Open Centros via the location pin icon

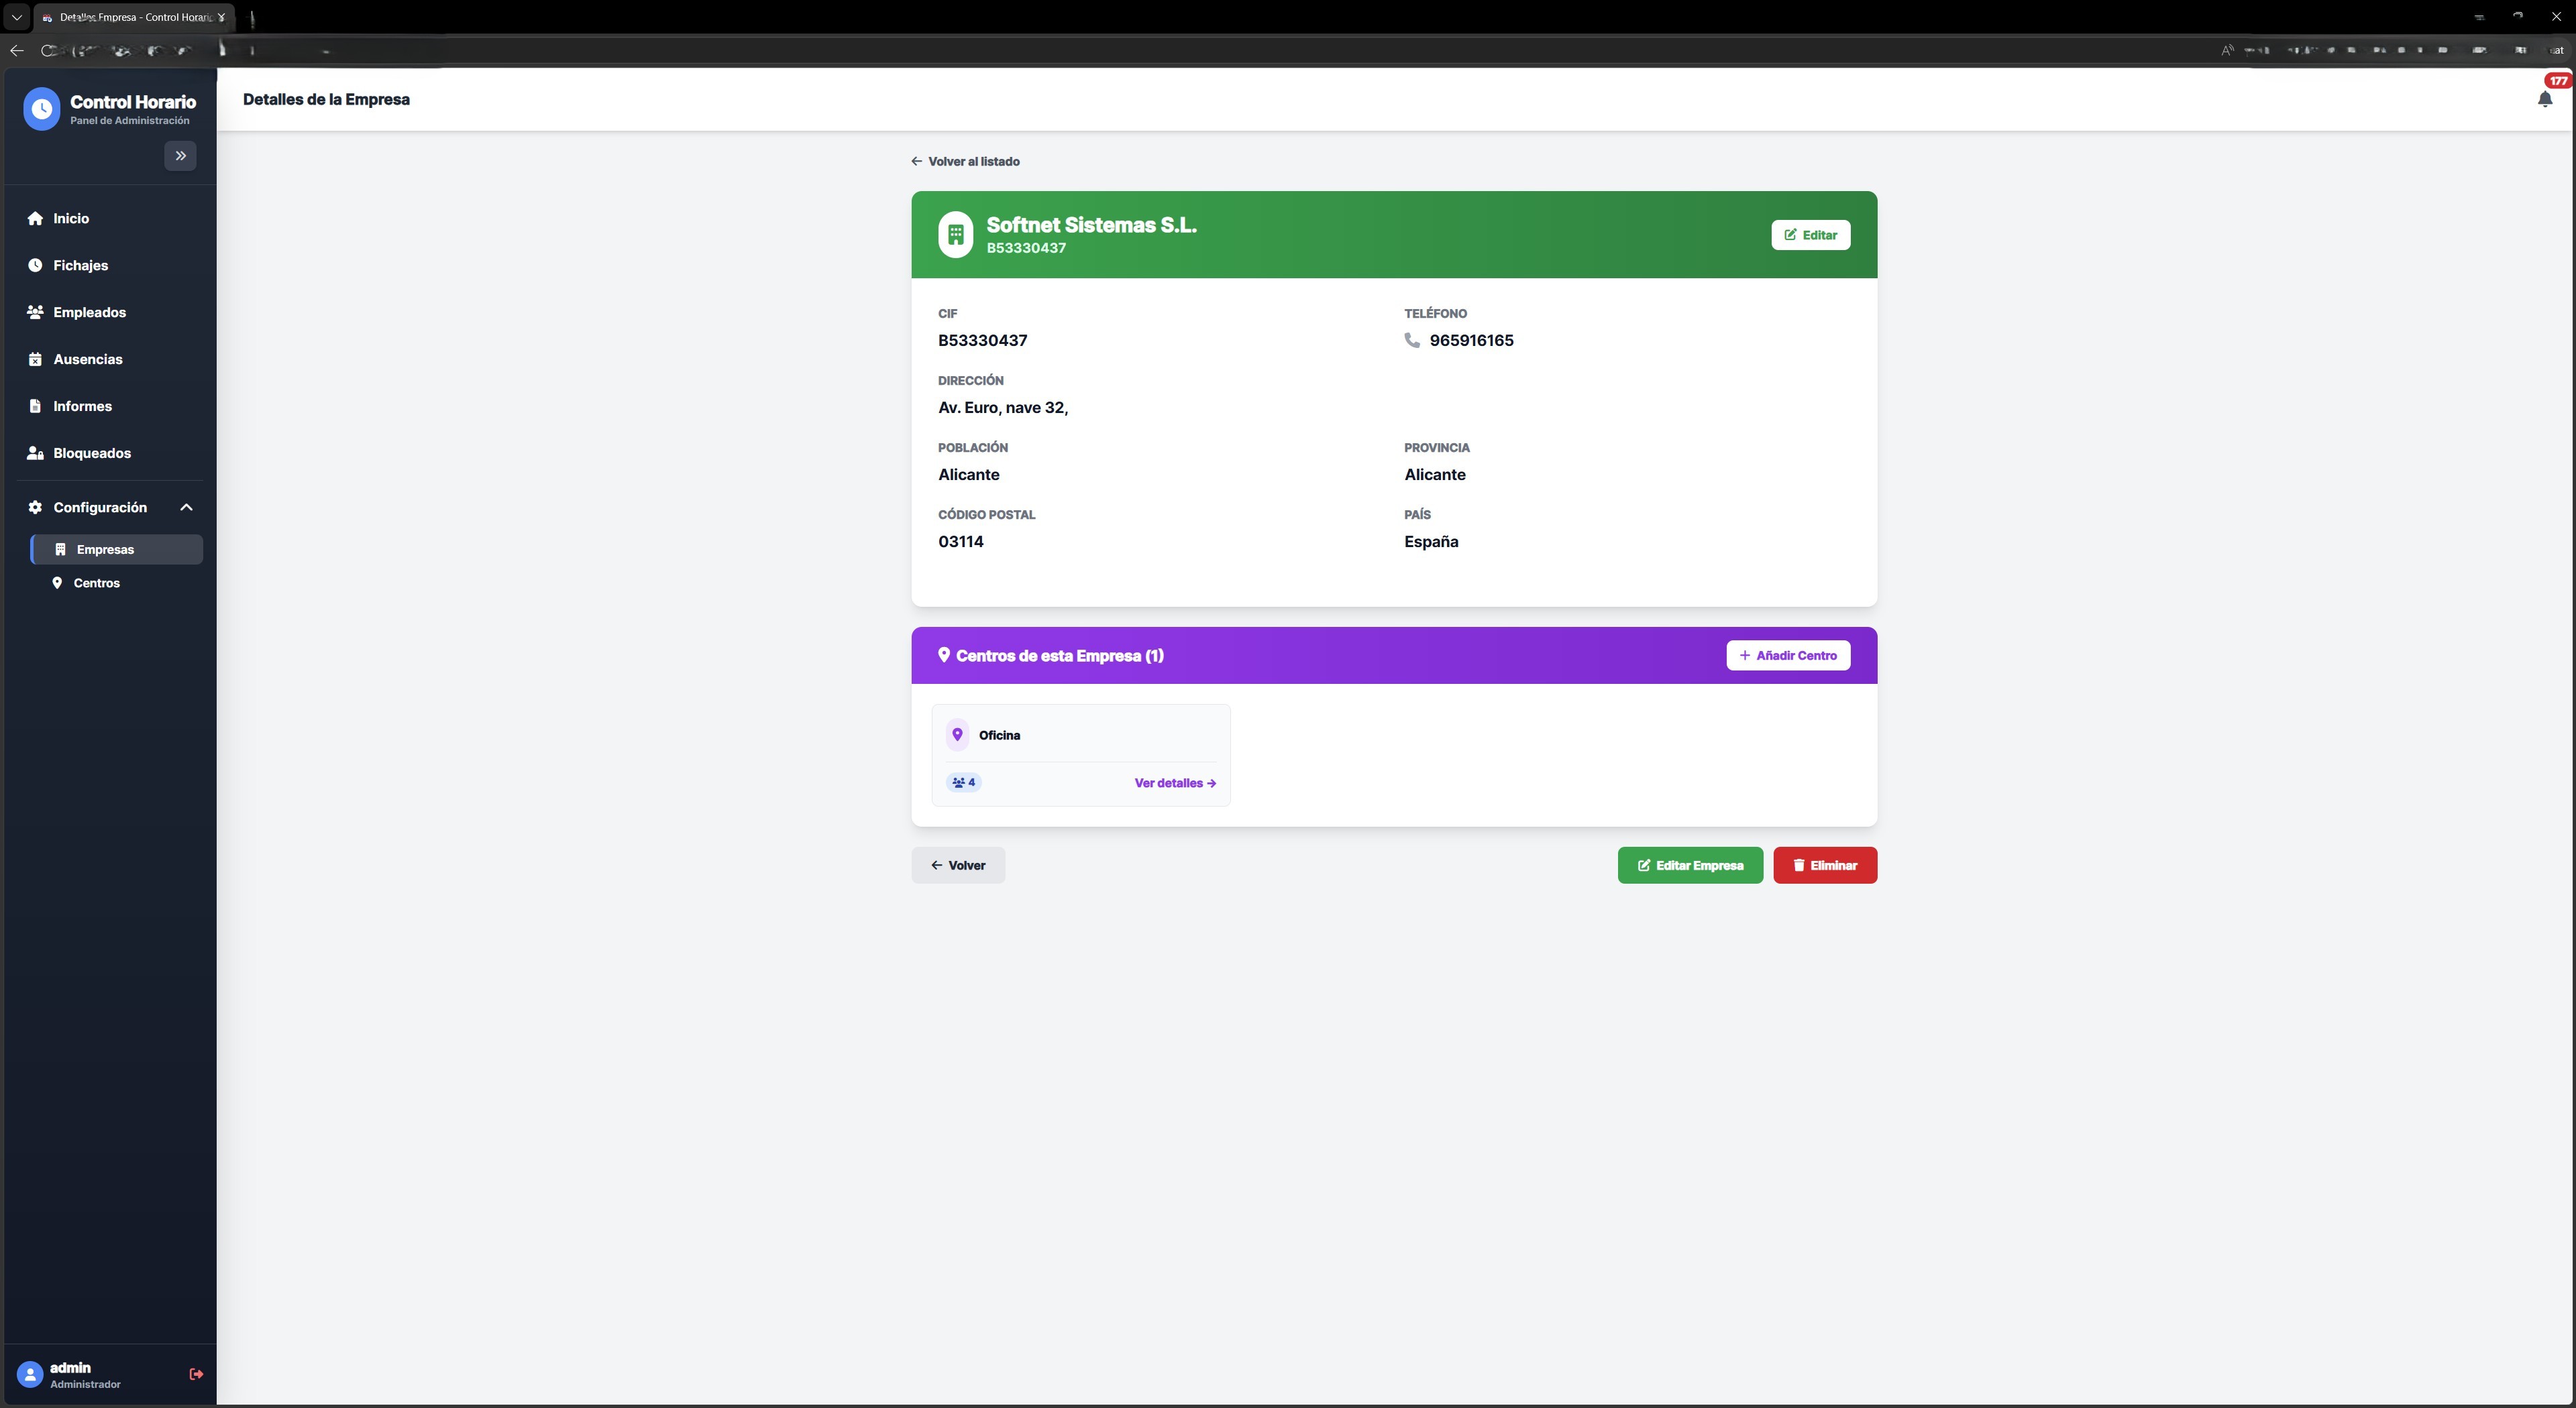pos(58,583)
